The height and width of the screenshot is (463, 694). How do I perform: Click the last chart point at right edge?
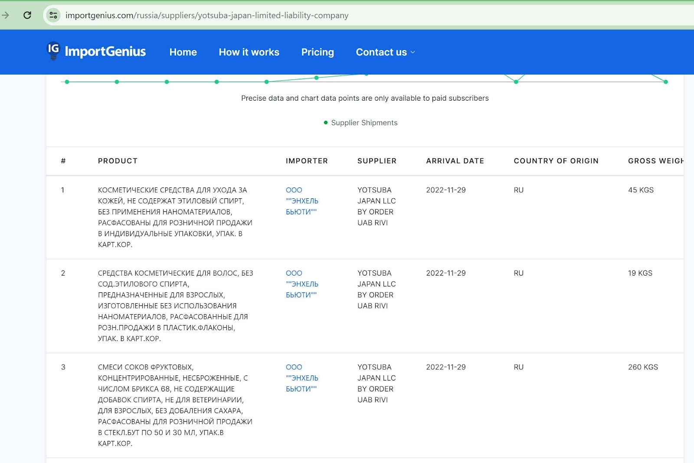click(x=666, y=82)
